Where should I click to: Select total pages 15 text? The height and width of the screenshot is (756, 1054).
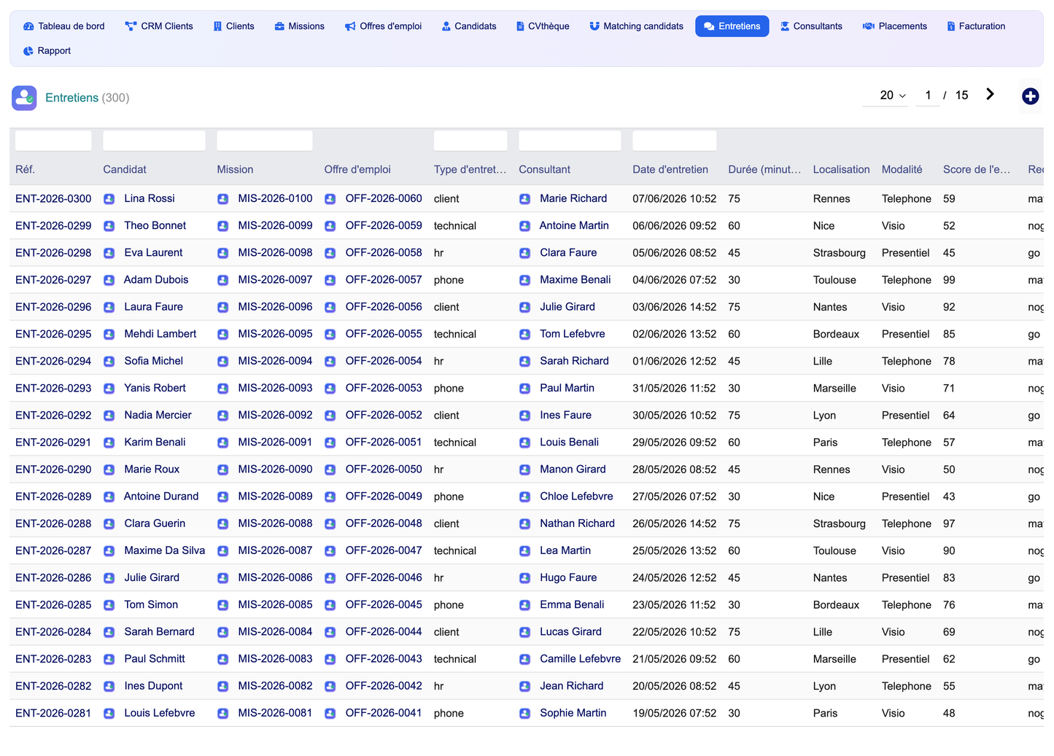[962, 96]
